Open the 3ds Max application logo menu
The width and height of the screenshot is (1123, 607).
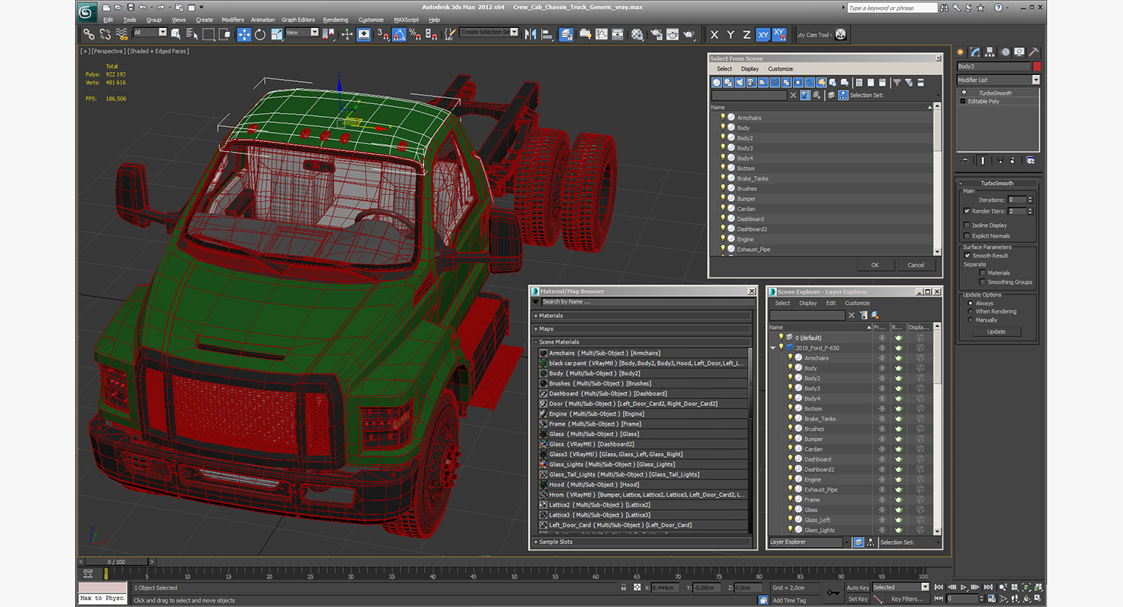click(87, 11)
